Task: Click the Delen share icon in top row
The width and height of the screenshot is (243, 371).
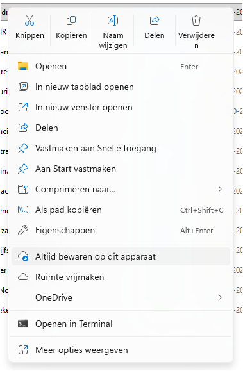Action: pos(155,21)
